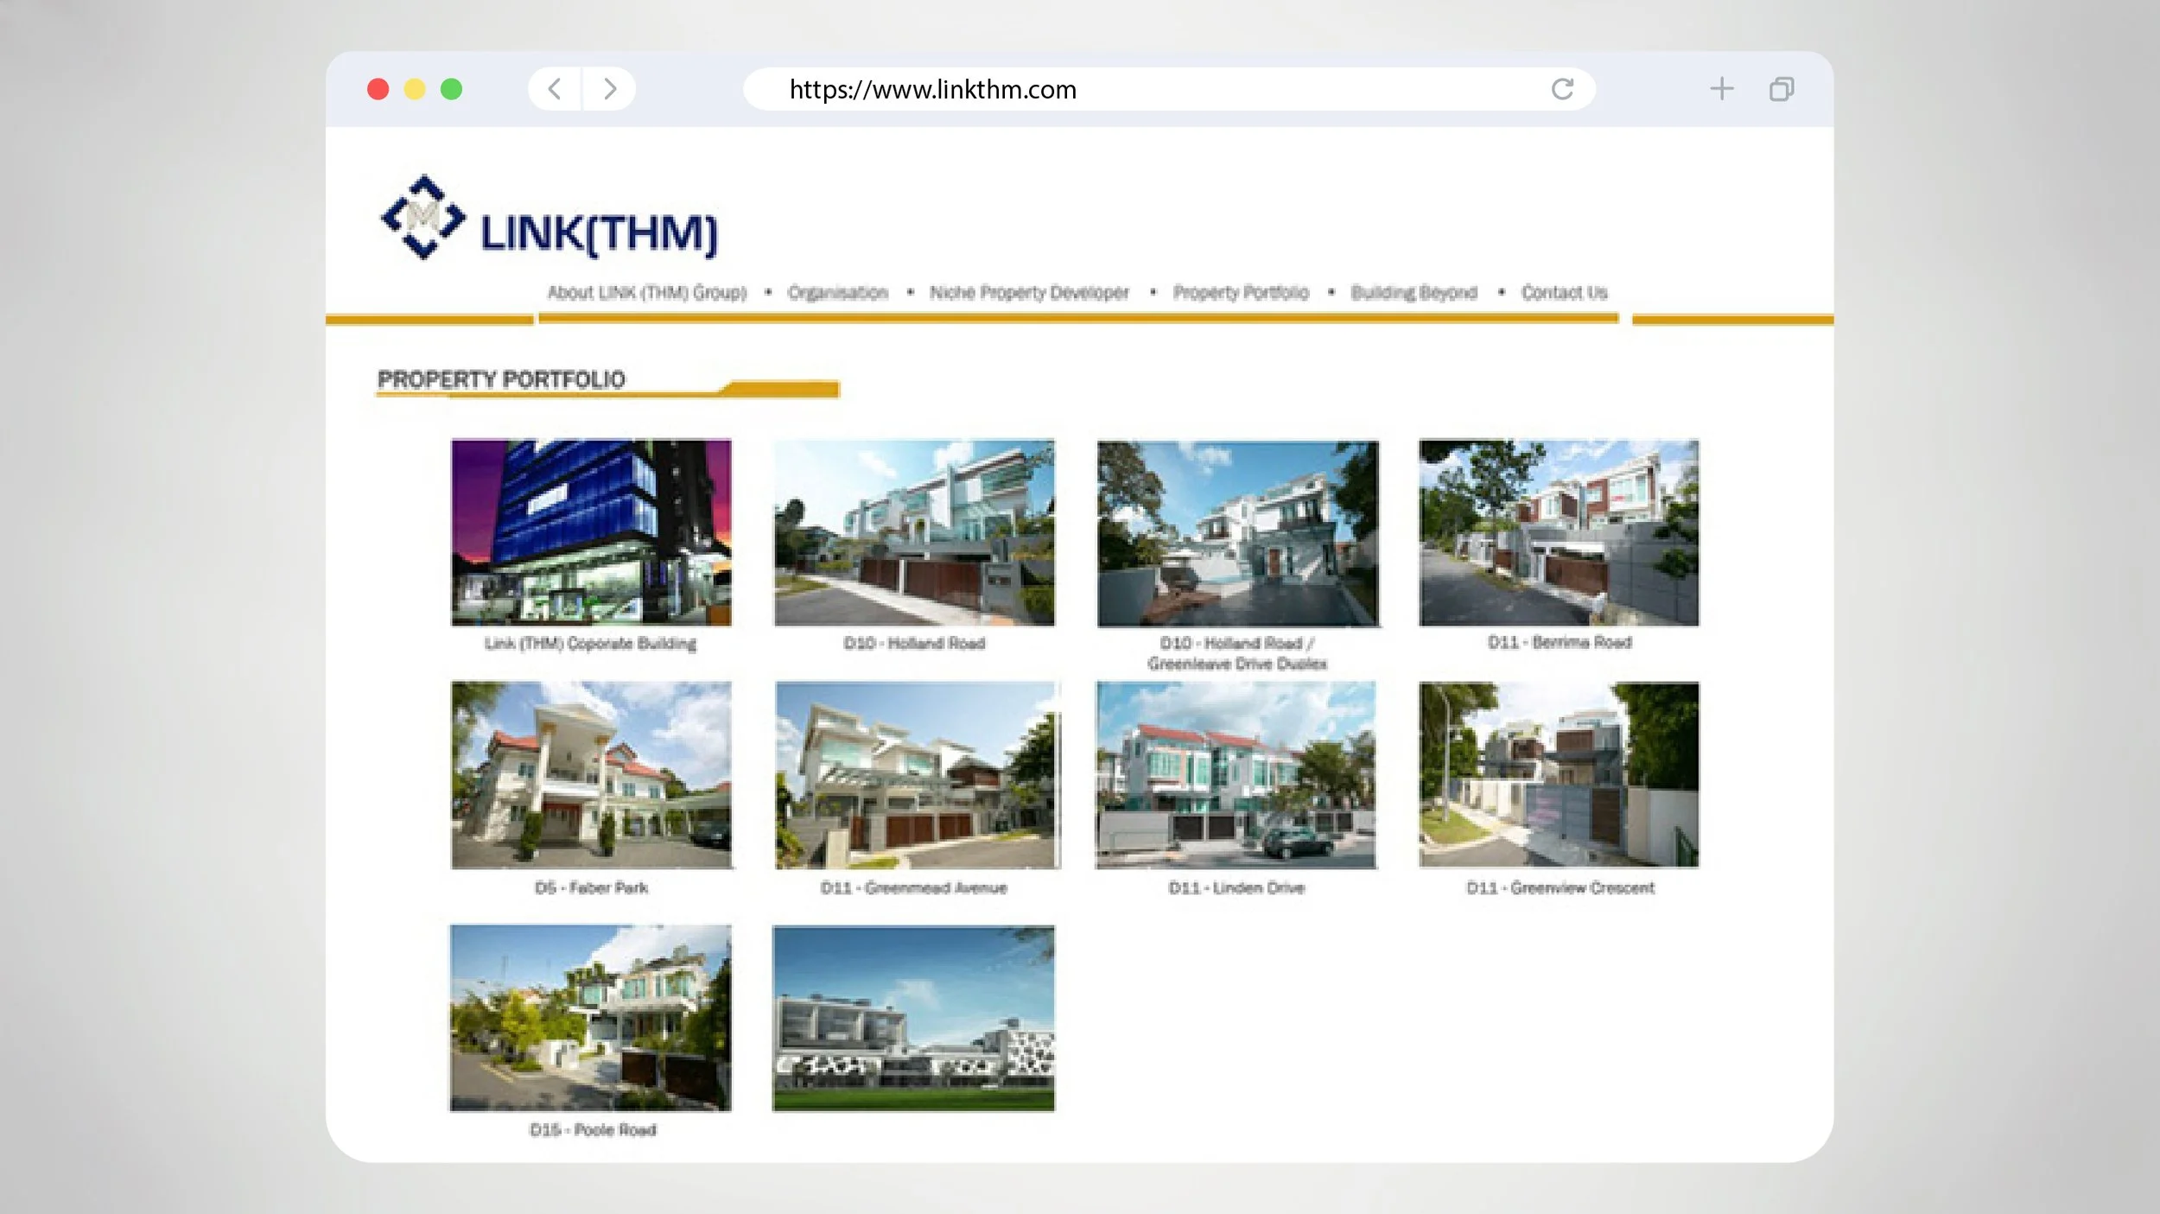The image size is (2160, 1214).
Task: View the D10 - Holland Road property photo
Action: (x=916, y=533)
